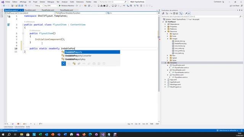Click the Solution Explorer properties wrench icon
This screenshot has width=244, height=137.
coord(186,14)
